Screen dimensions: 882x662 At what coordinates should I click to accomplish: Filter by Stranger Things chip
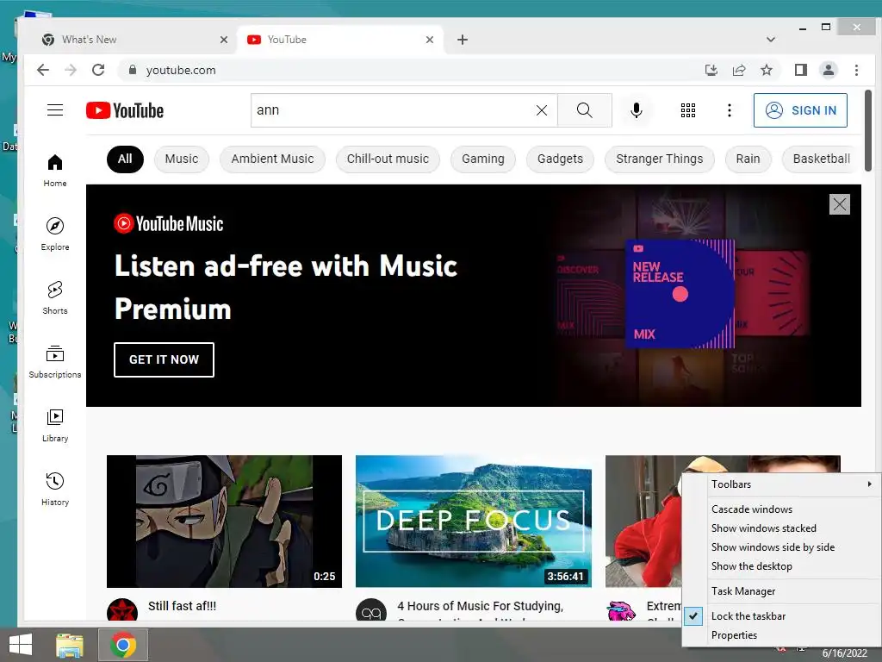pyautogui.click(x=659, y=159)
